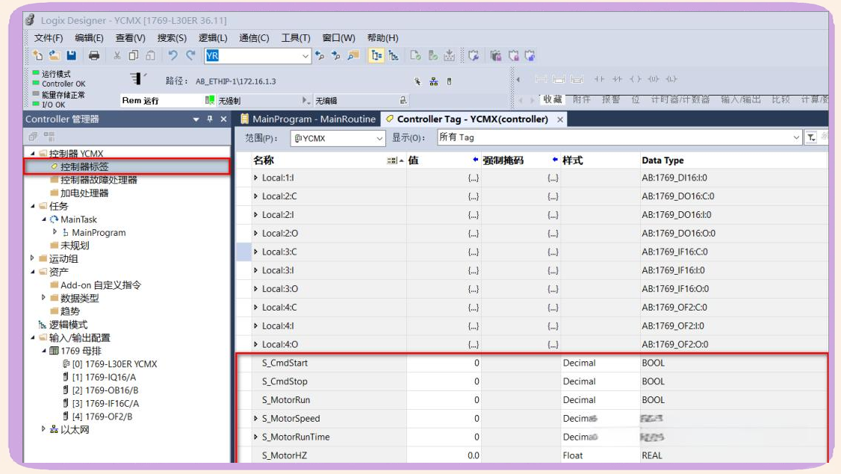Undo the last action with the toolbar arrow
Viewport: 841px width, 474px height.
(173, 55)
